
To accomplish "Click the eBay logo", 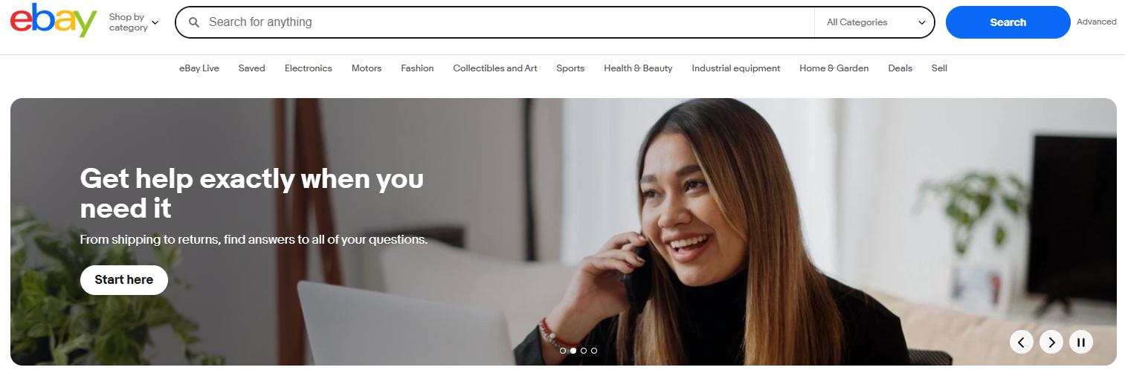I will [54, 21].
